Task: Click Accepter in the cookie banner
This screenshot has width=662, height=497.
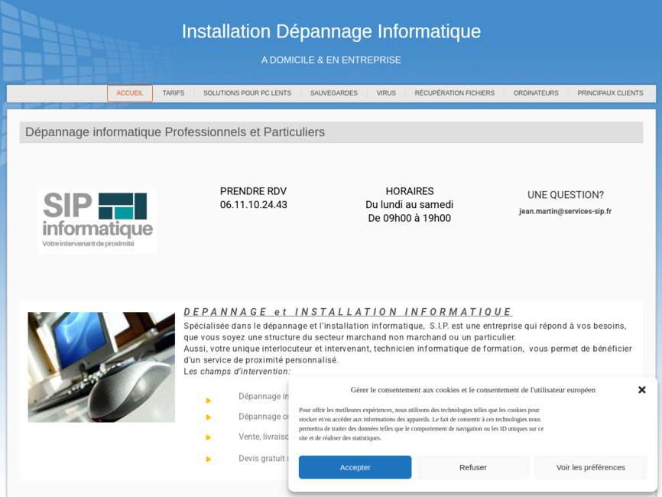Action: click(x=355, y=467)
